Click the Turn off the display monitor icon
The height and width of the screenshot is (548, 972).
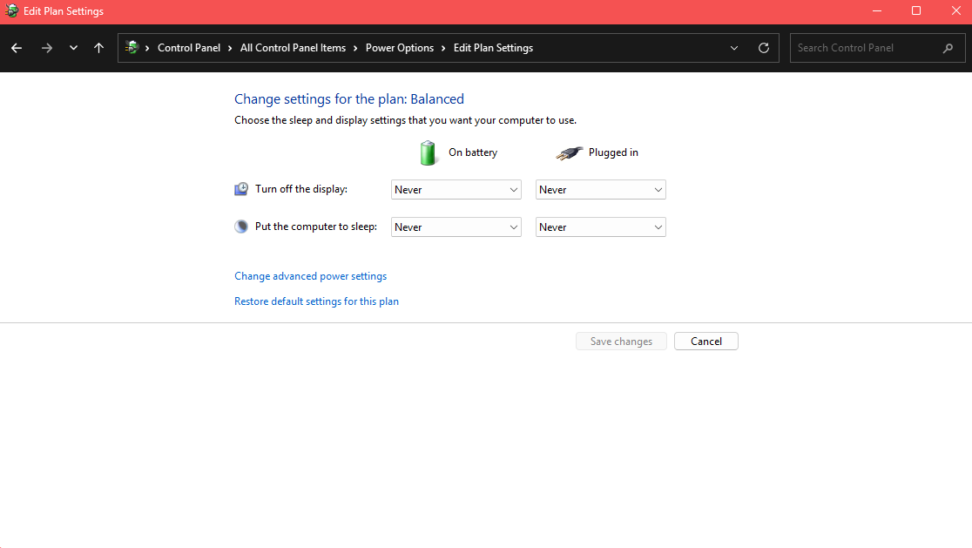pyautogui.click(x=241, y=189)
